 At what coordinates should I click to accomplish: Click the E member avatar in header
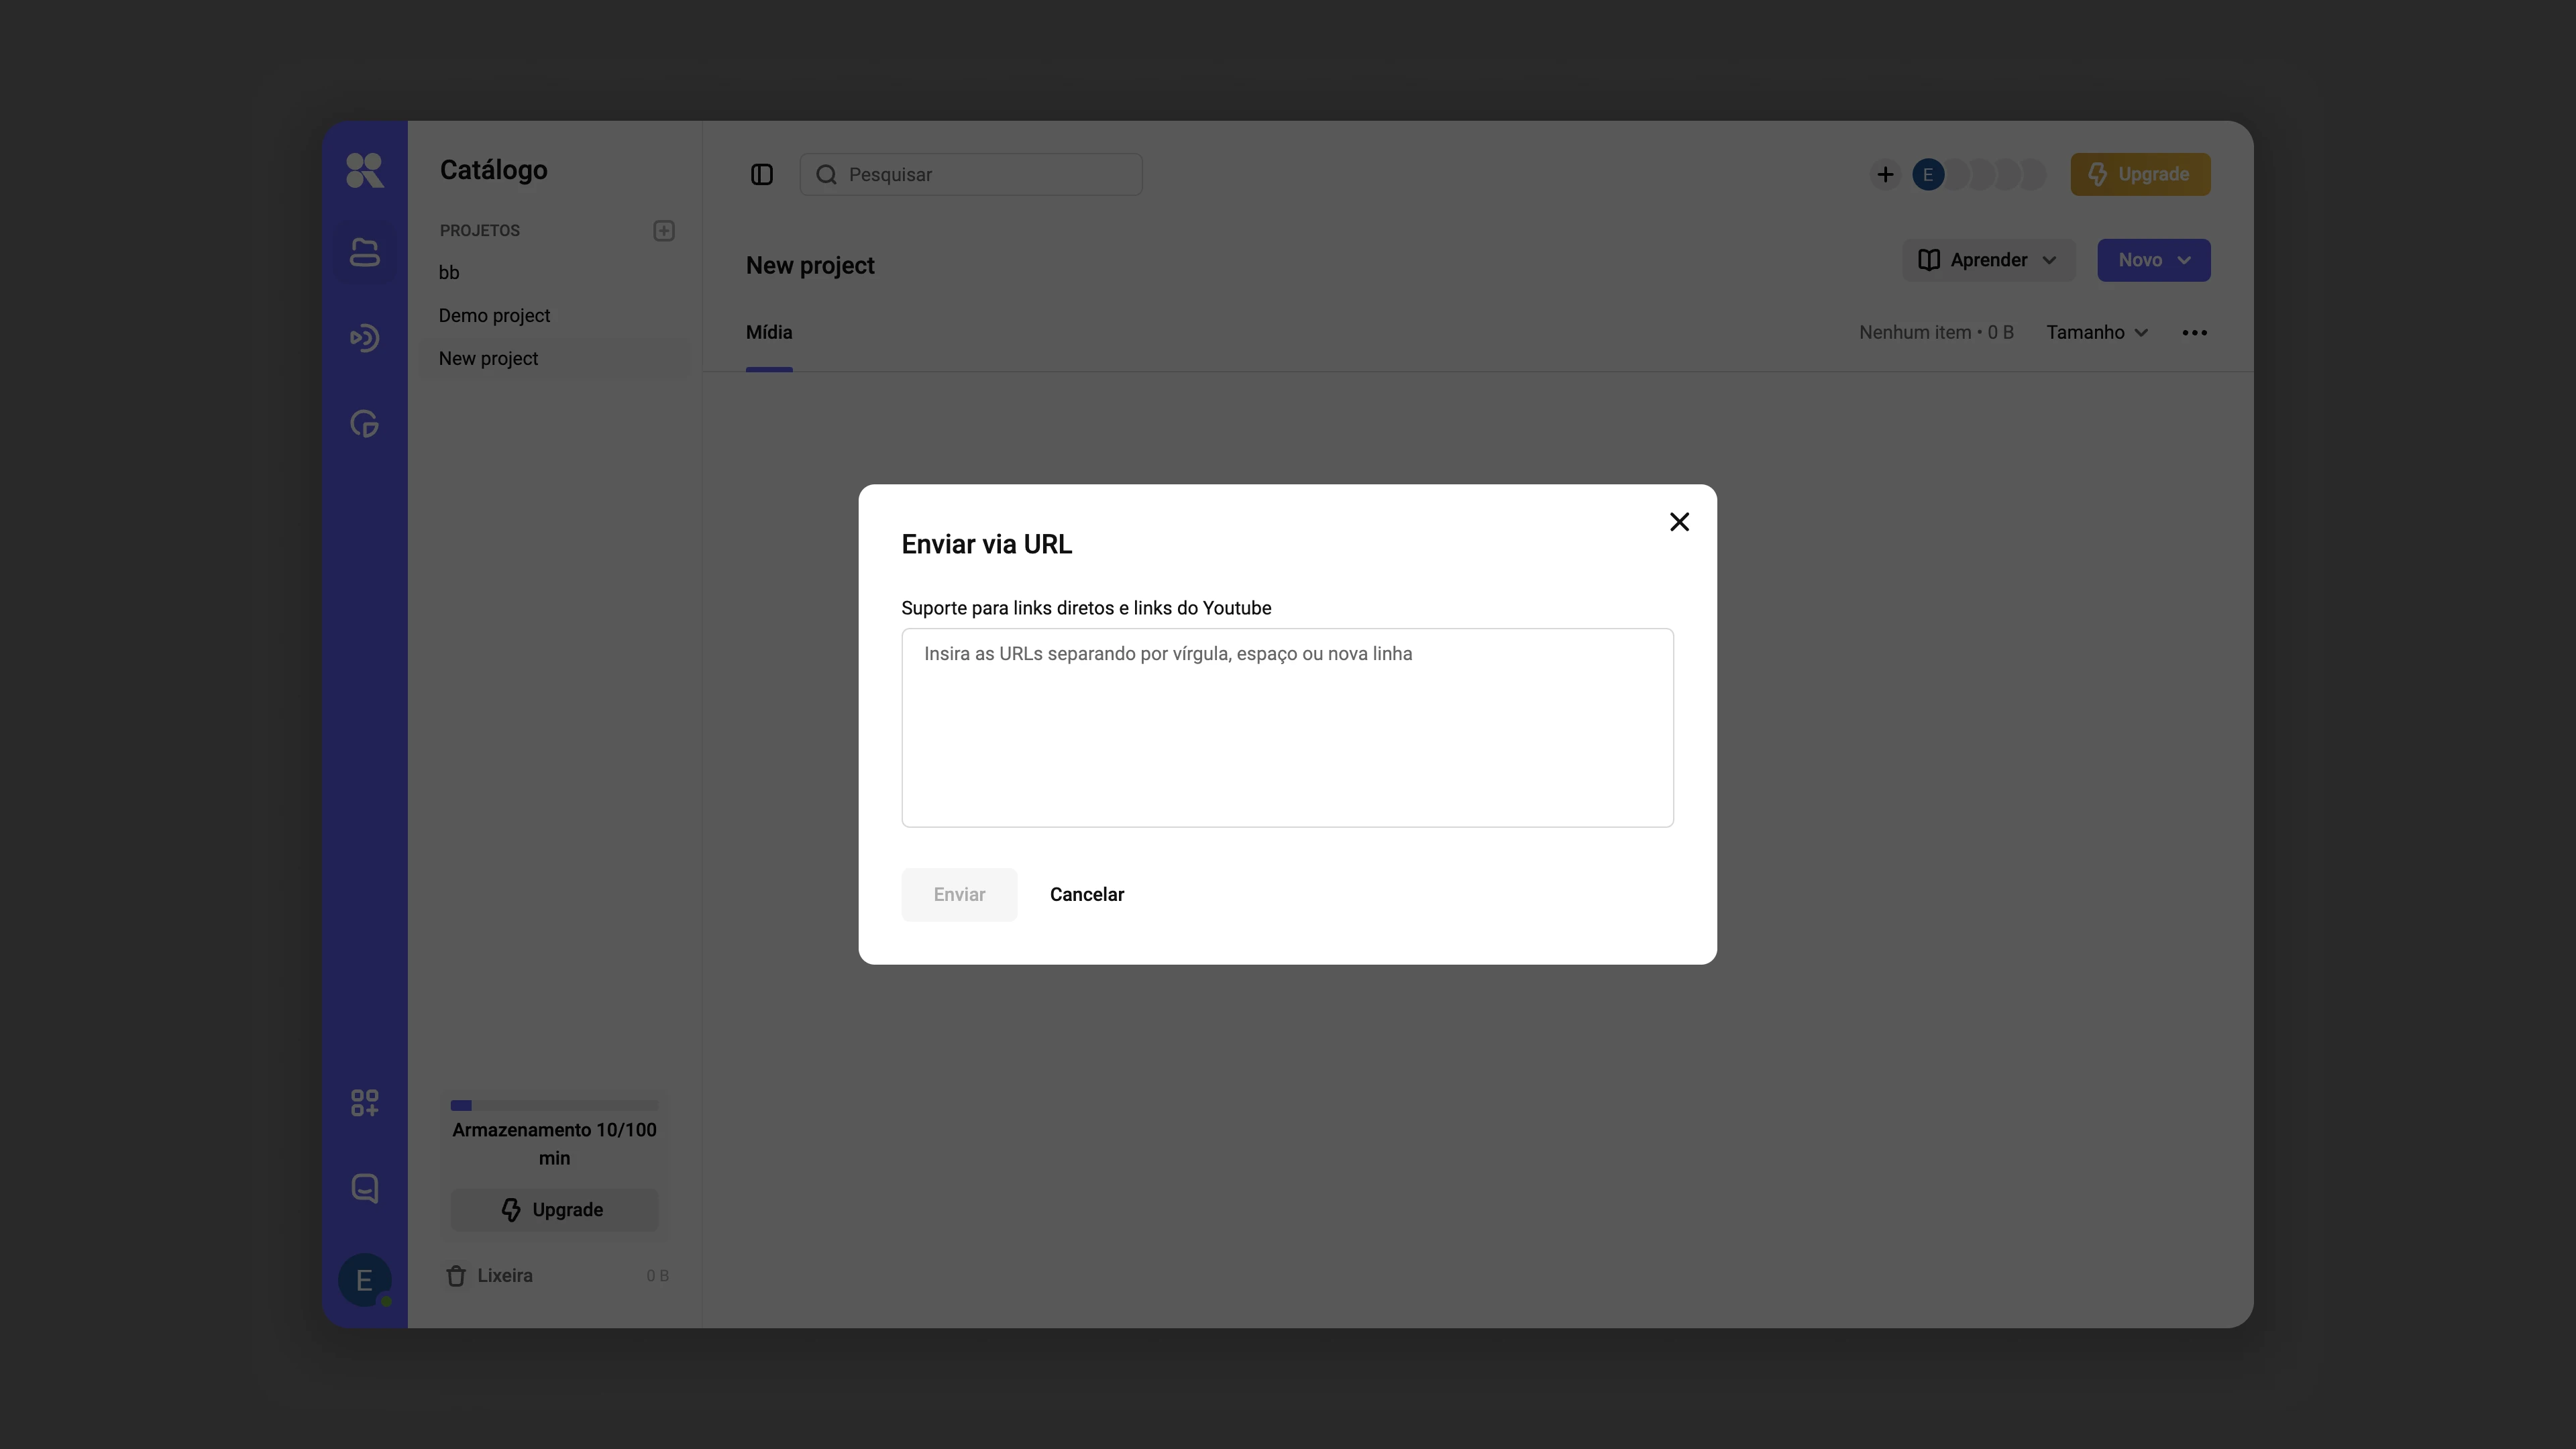pos(1928,175)
